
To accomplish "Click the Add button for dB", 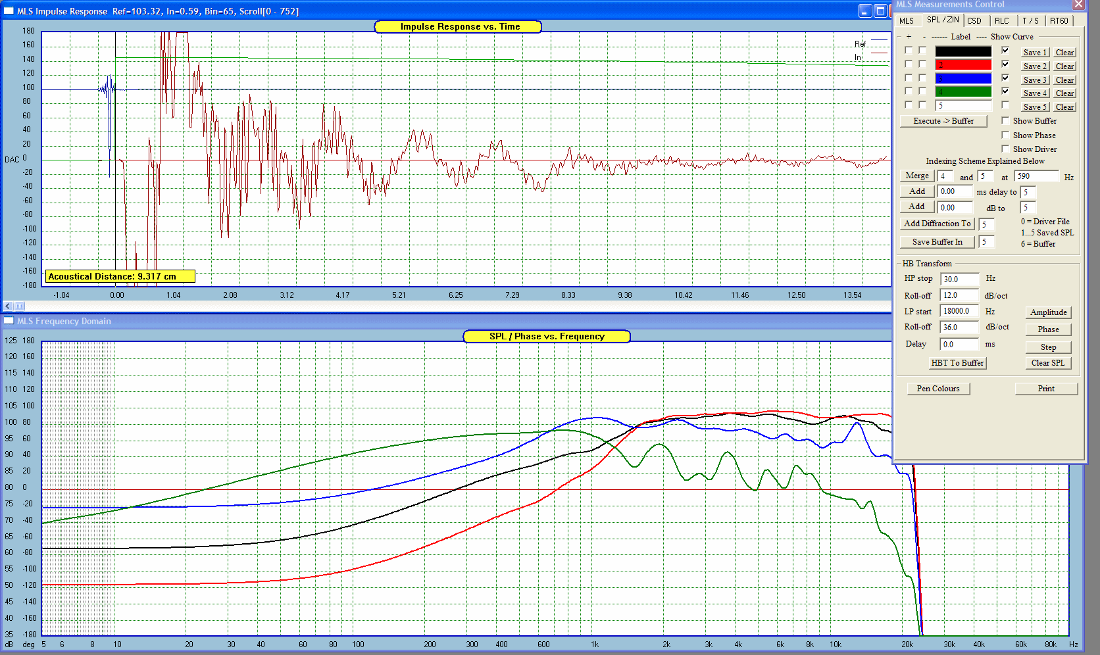I will tap(917, 206).
